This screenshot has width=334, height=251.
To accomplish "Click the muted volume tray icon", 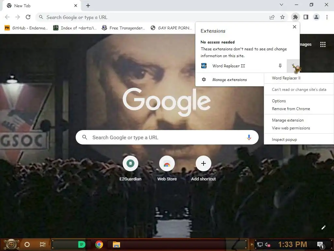I will point(267,244).
